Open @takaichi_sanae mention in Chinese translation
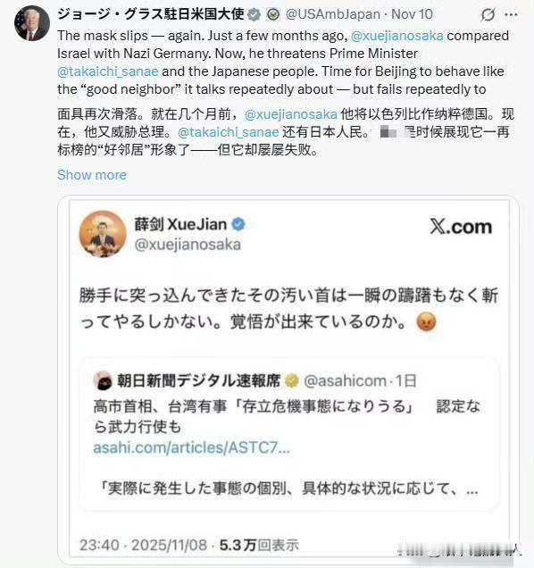 pyautogui.click(x=229, y=132)
